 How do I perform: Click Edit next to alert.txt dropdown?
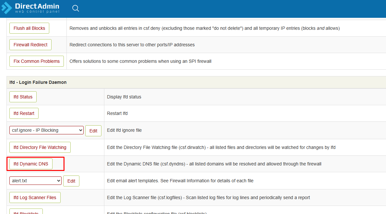click(x=71, y=181)
